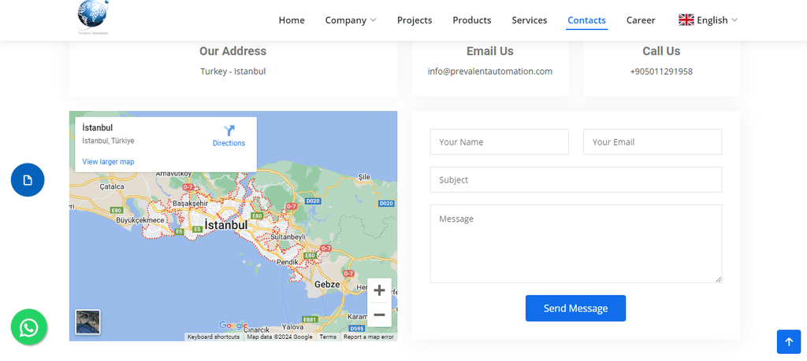This screenshot has width=807, height=361.
Task: Click the View larger map link
Action: 108,162
